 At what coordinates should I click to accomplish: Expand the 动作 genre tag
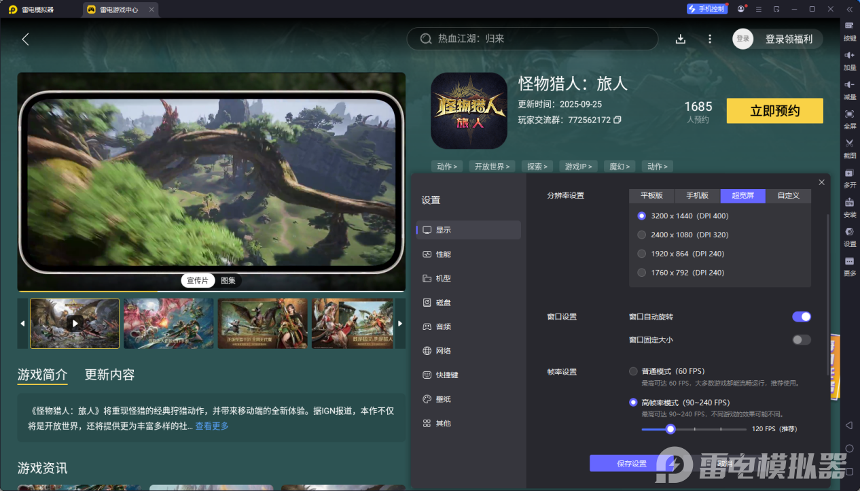447,167
